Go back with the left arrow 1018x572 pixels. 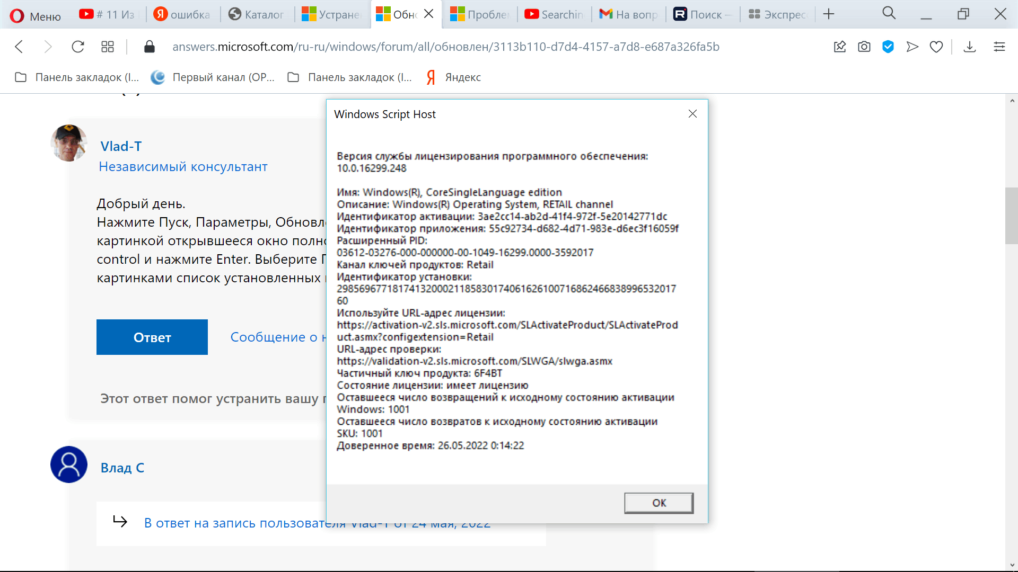19,47
